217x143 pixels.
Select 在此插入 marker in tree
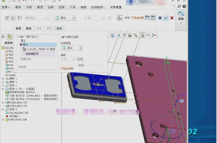[14, 116]
